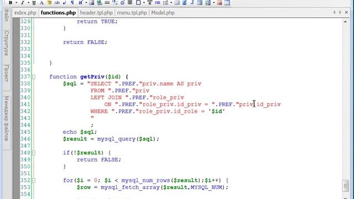Insert a table via the table icon
354x199 pixels.
pos(177,3)
